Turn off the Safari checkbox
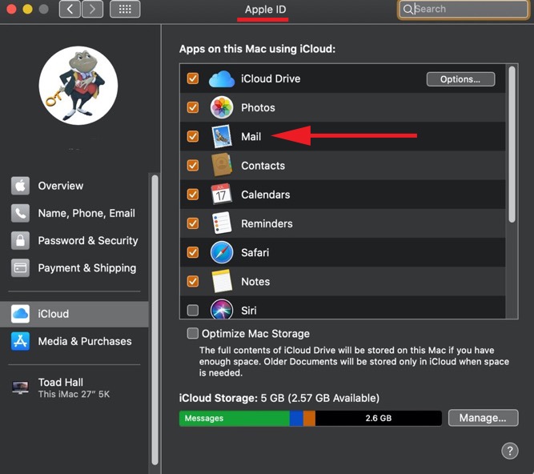 193,252
